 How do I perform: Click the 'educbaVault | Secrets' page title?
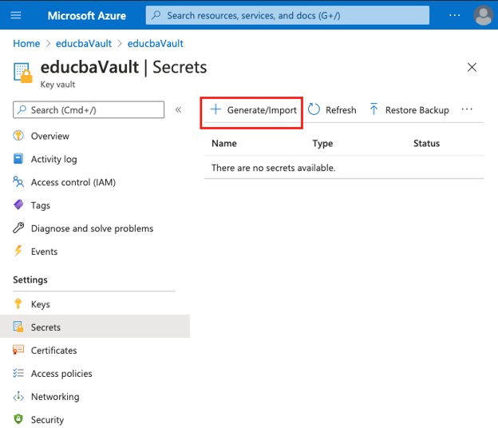click(124, 67)
